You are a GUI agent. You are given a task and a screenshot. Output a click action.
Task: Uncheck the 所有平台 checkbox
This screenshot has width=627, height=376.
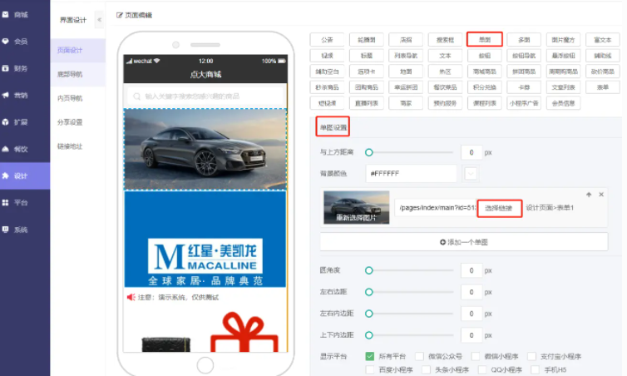[370, 356]
